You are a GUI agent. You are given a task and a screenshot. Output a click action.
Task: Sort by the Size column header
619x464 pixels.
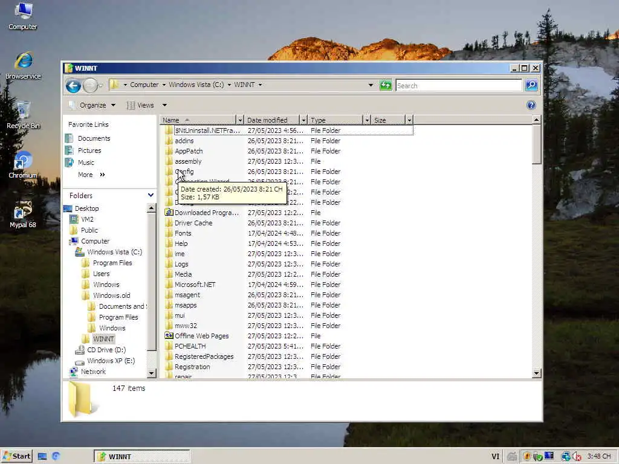point(389,120)
